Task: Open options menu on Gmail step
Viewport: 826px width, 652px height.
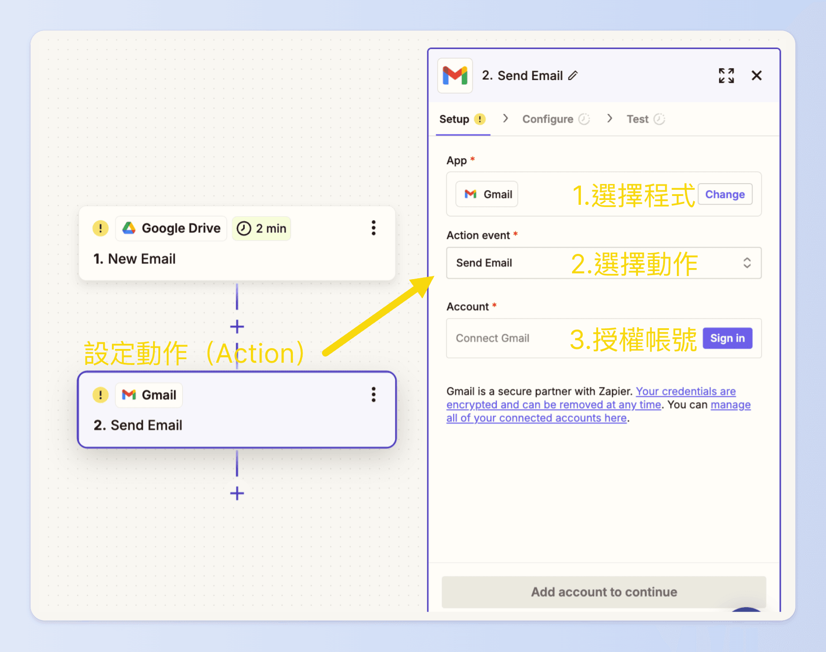Action: click(373, 395)
